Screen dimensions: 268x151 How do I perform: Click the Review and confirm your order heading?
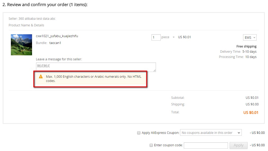coord(45,5)
